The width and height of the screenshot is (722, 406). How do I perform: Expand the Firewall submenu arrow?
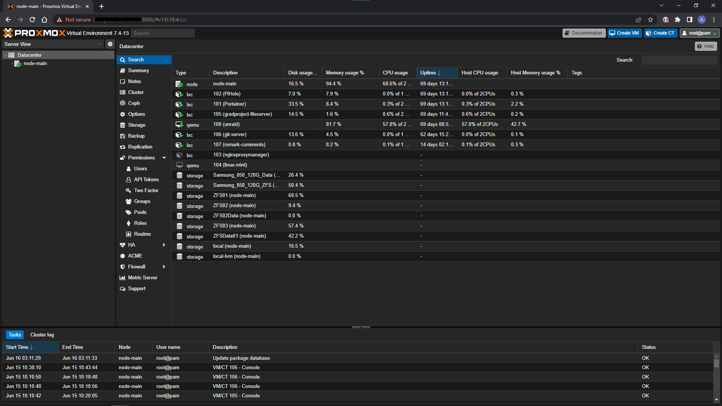(164, 267)
